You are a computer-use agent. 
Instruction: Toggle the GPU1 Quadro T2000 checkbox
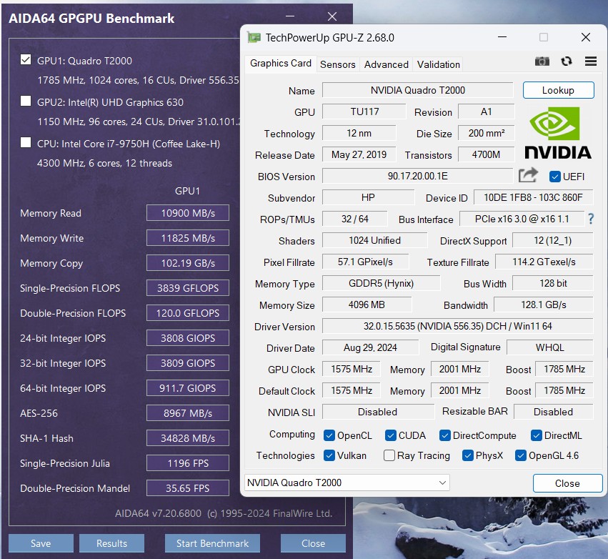(26, 60)
